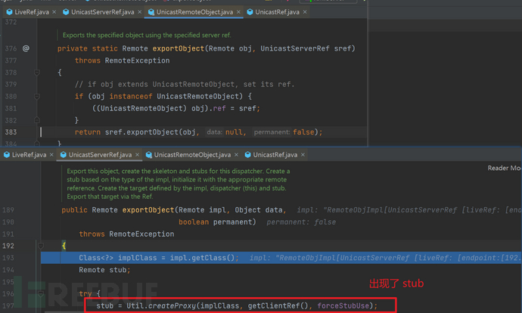Click '.ref = sref' assignment at line 381

coord(235,108)
